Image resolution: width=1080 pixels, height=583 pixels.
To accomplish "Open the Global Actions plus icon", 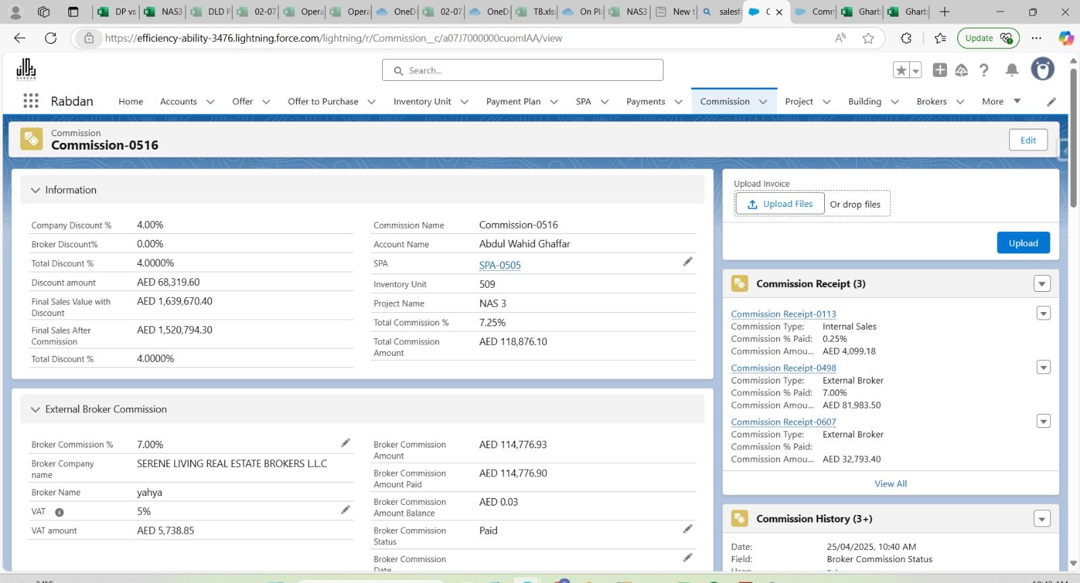I will coord(940,70).
